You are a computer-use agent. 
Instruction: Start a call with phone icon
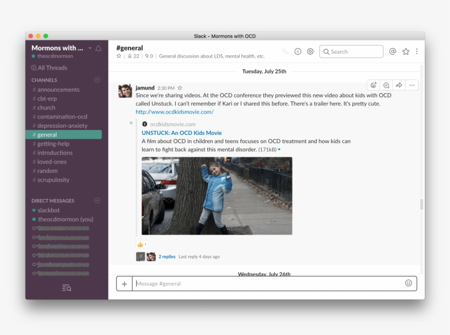pyautogui.click(x=285, y=52)
